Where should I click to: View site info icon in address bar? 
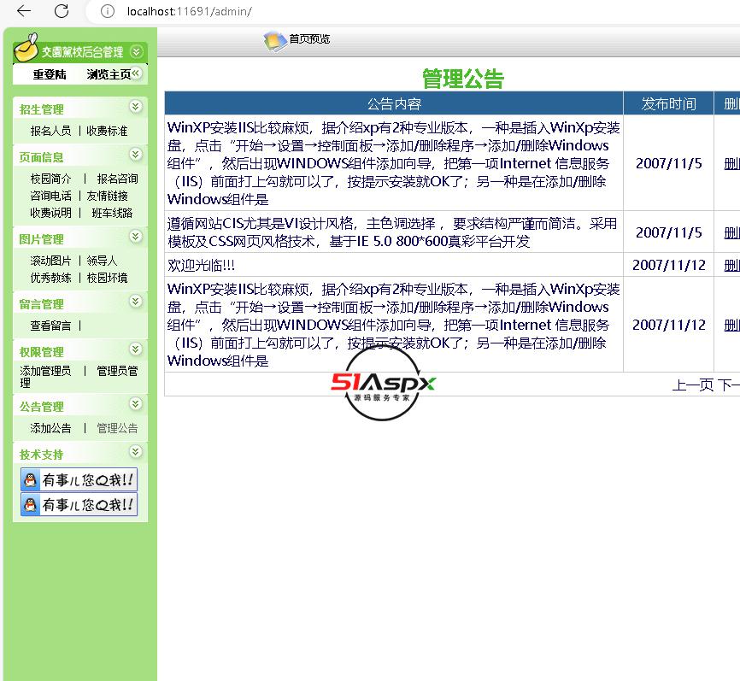(108, 11)
